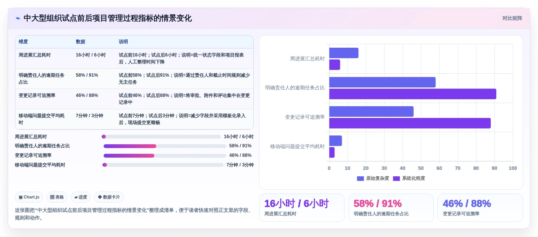The height and width of the screenshot is (237, 538).
Task: Toggle the 系统化程度 legend entry
Action: coord(409,178)
